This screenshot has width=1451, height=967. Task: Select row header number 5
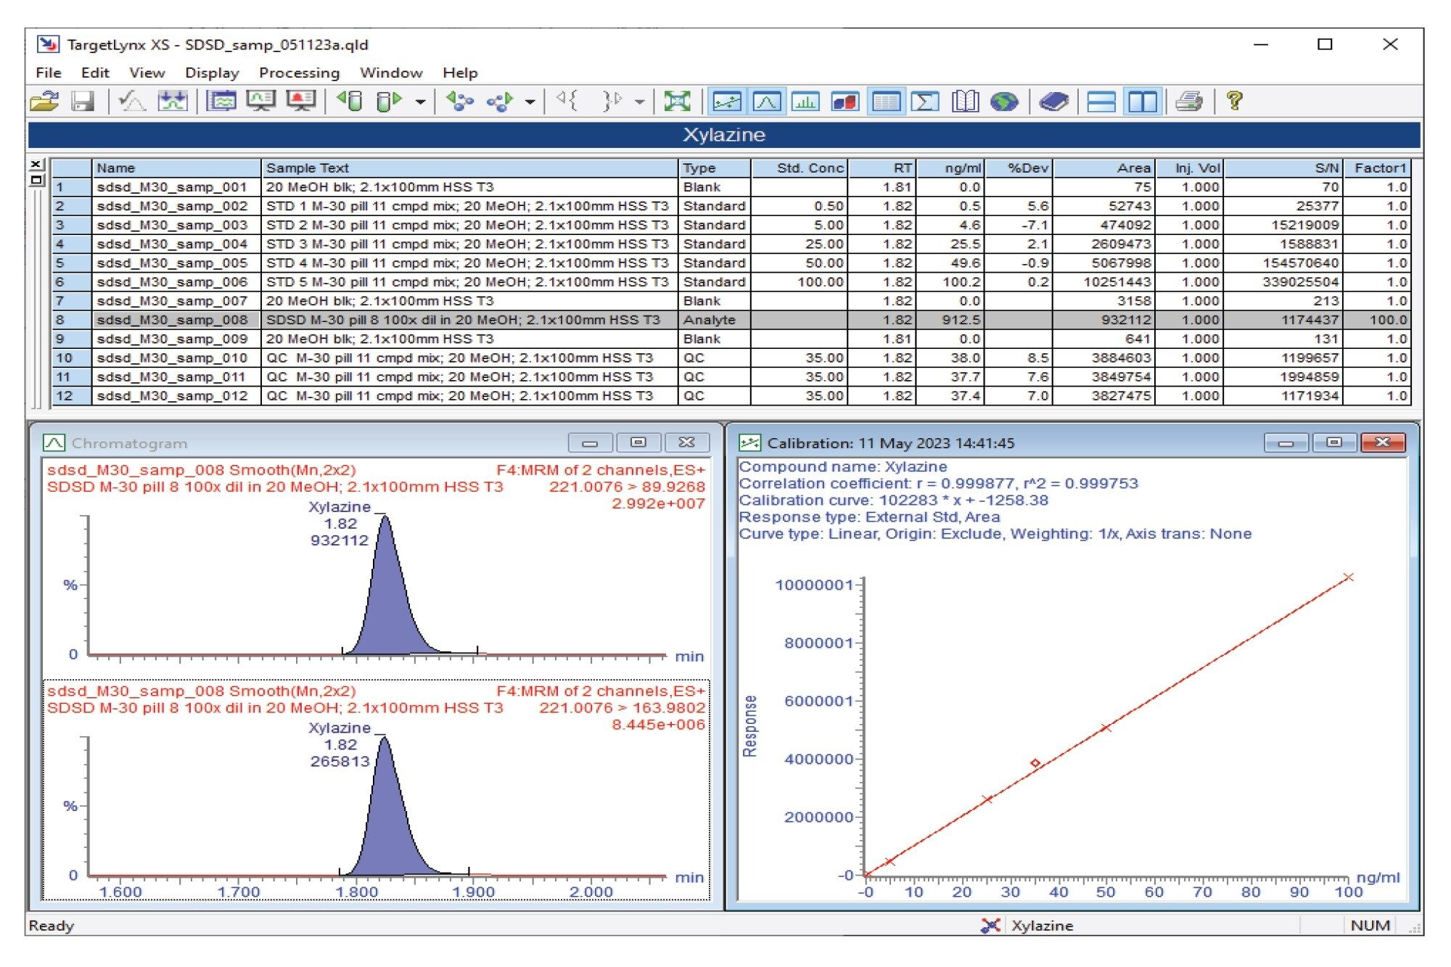[x=72, y=263]
